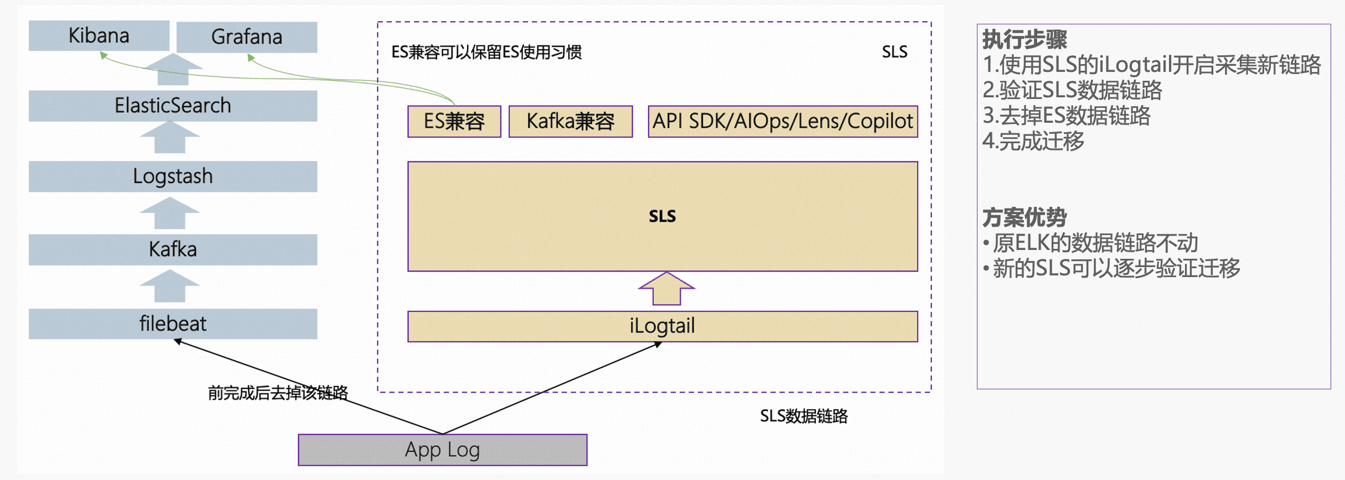Select the iLogtail bar
1345x480 pixels.
point(662,326)
